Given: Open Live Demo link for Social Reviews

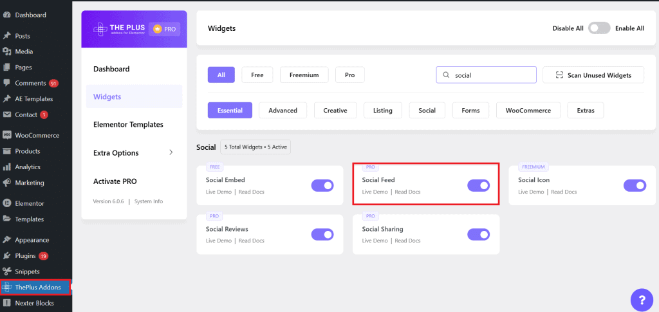Looking at the screenshot, I should pyautogui.click(x=219, y=241).
